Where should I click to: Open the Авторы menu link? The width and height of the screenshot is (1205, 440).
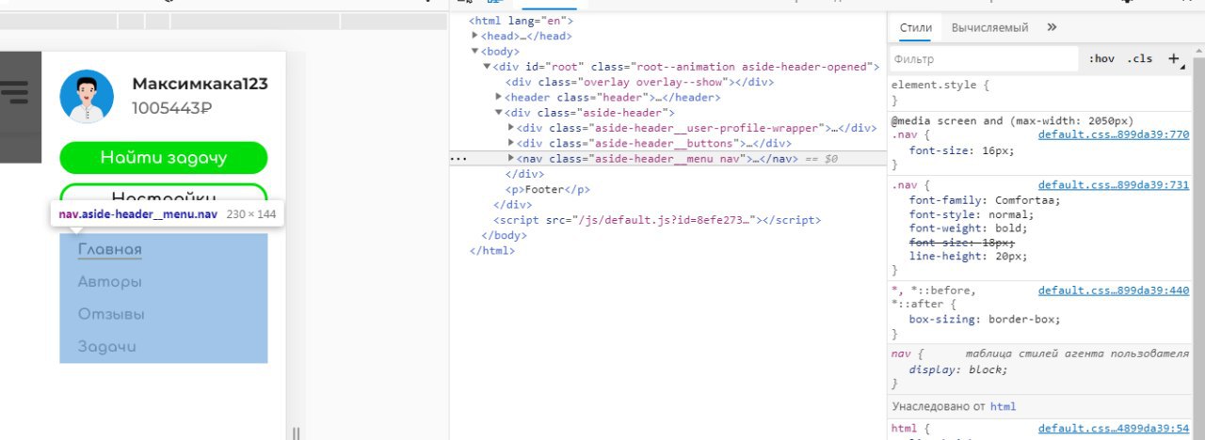tap(110, 281)
